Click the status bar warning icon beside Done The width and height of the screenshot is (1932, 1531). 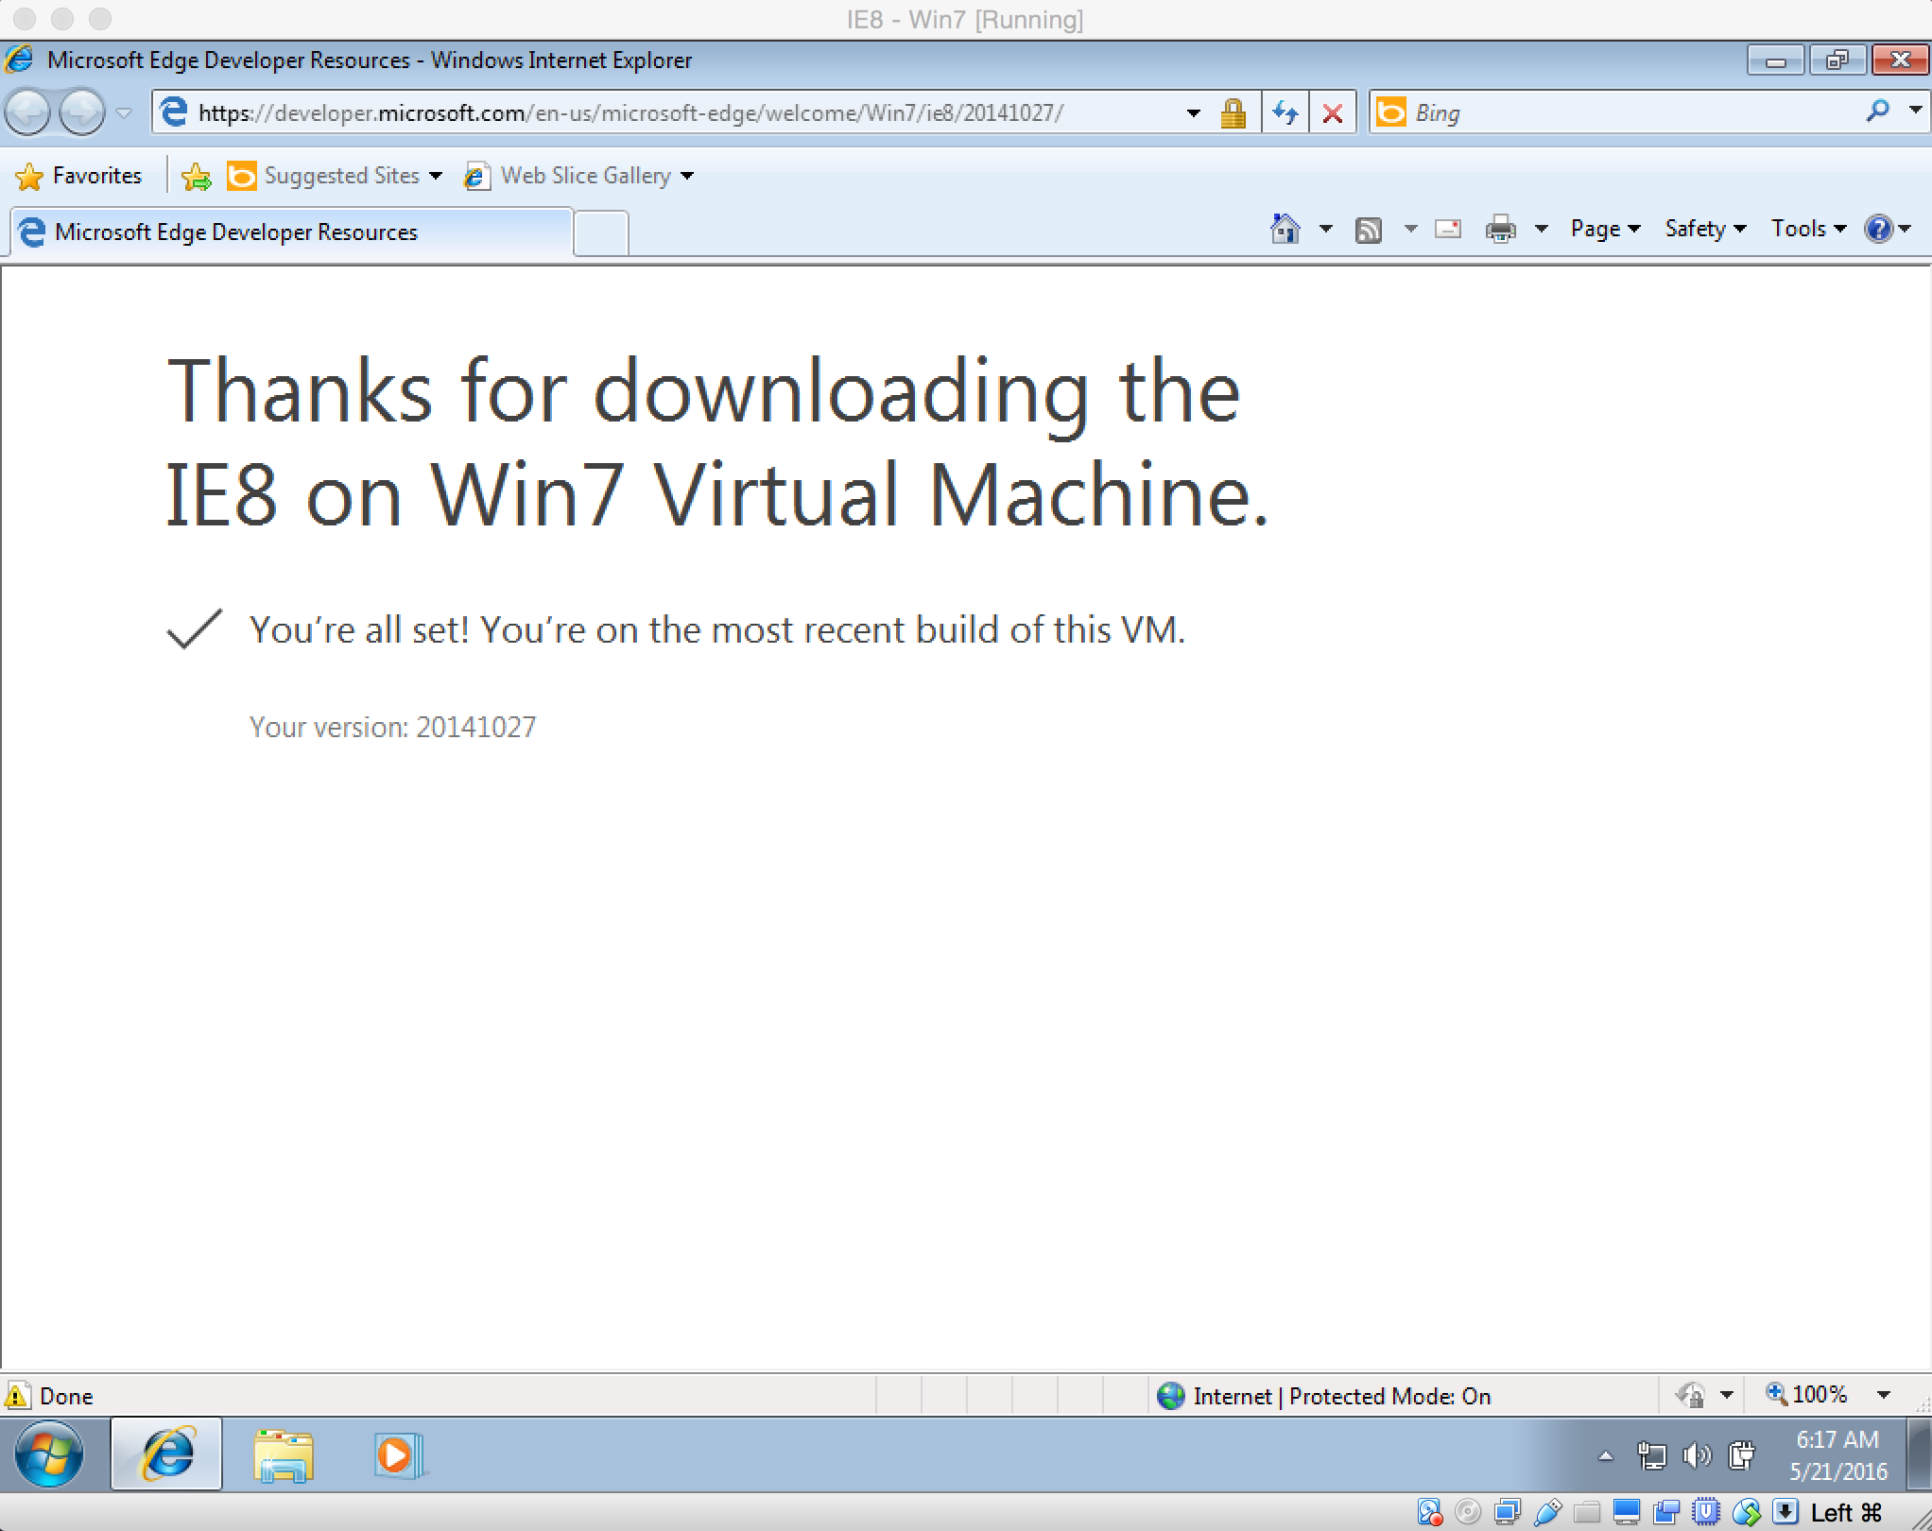point(17,1396)
